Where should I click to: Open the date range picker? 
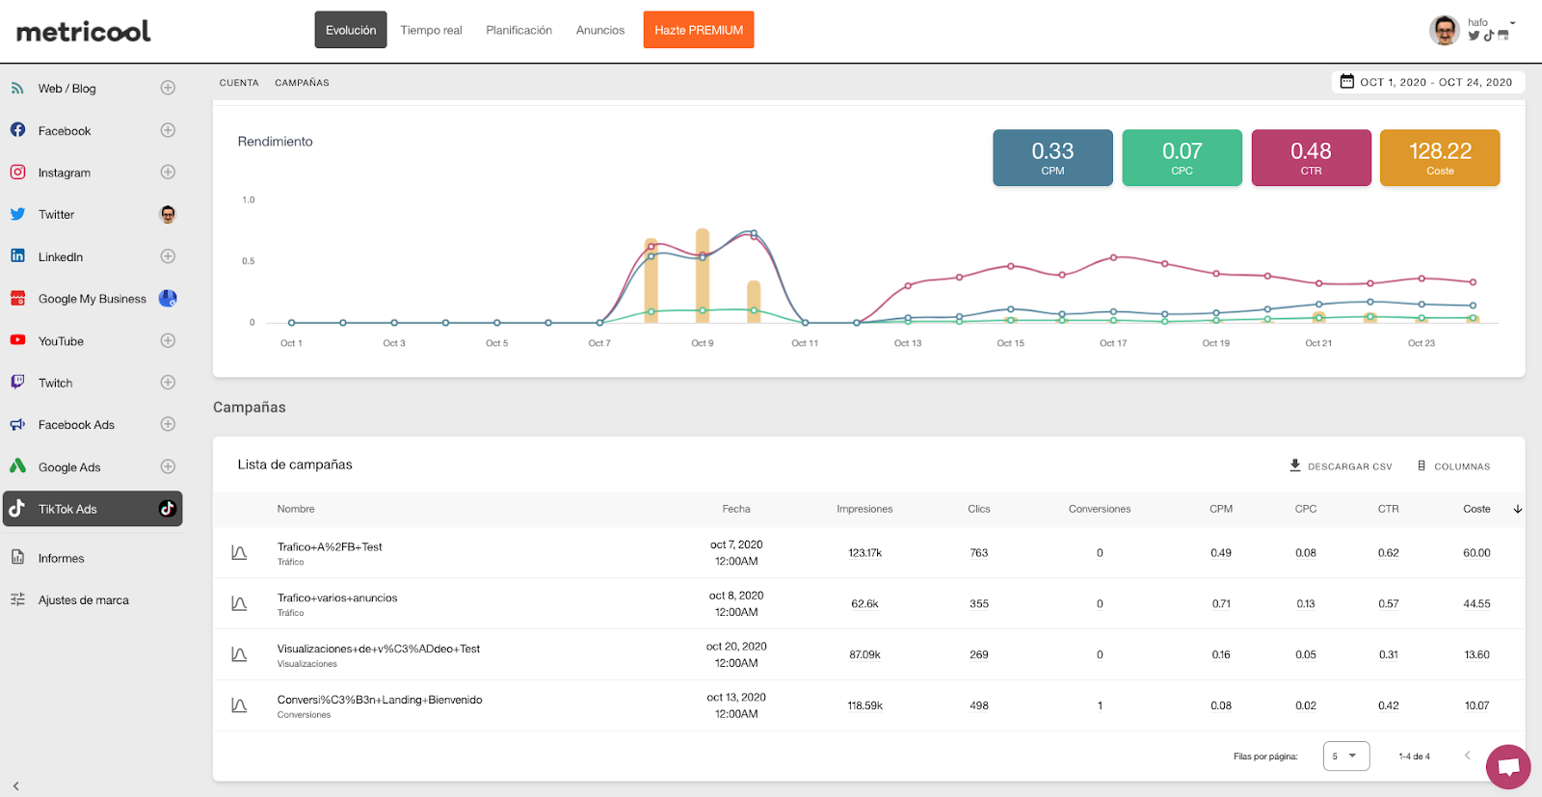click(x=1428, y=82)
